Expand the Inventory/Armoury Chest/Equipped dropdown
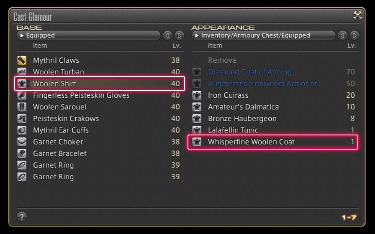The image size is (375, 234). point(264,36)
